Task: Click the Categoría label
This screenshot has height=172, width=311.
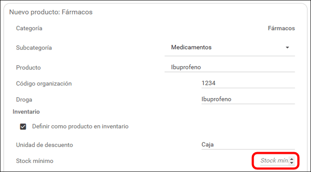Action: pos(29,28)
